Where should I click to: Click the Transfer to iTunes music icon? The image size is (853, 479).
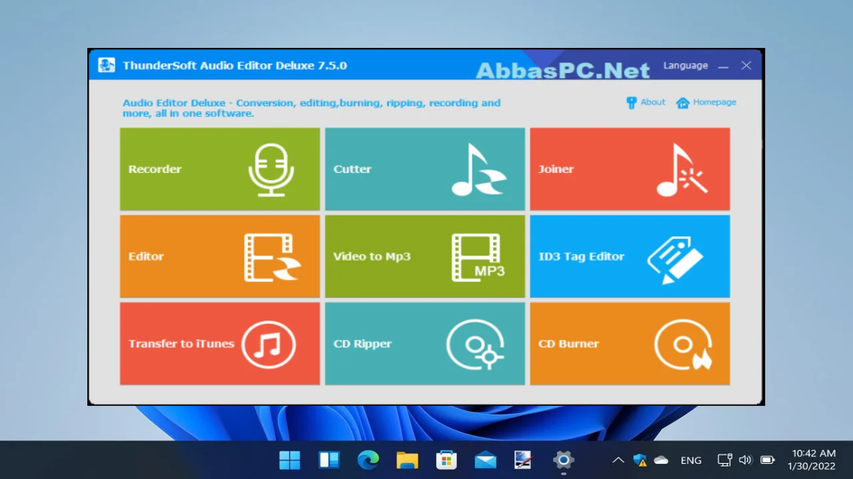click(x=269, y=345)
